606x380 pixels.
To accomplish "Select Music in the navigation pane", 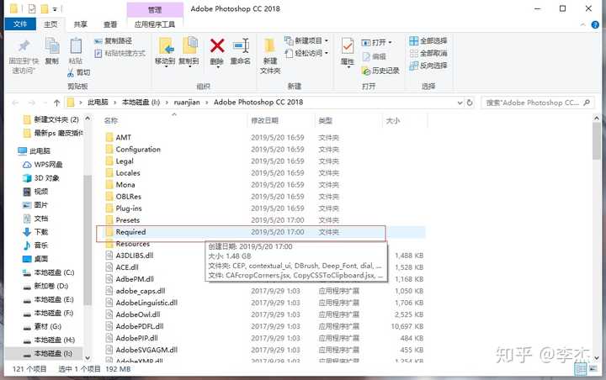I will (x=35, y=245).
